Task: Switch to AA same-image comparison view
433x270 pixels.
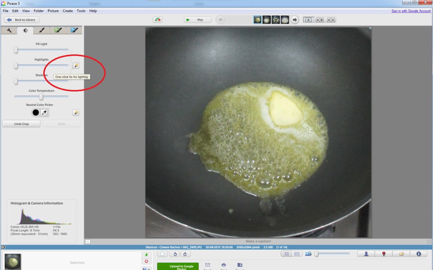Action: point(331,20)
